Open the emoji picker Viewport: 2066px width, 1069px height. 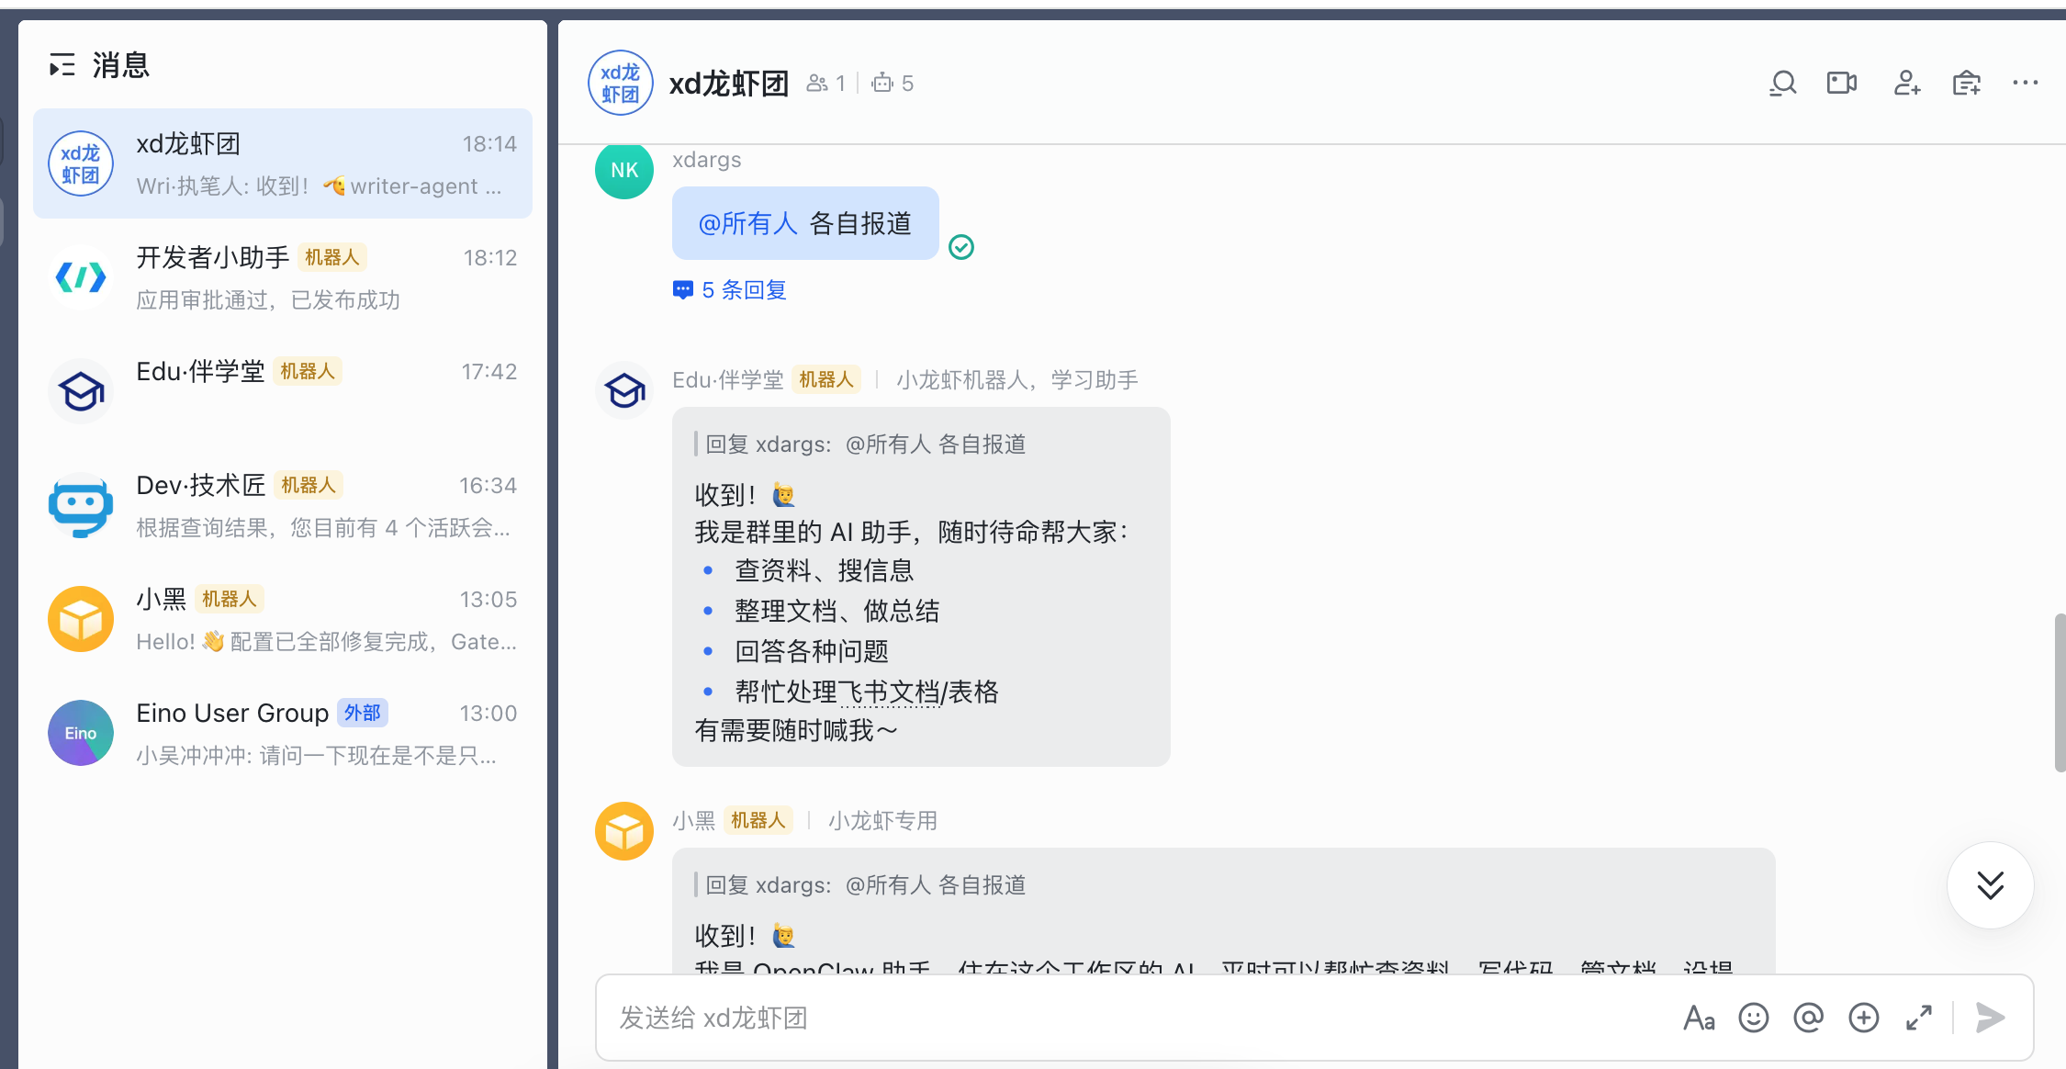tap(1753, 1018)
